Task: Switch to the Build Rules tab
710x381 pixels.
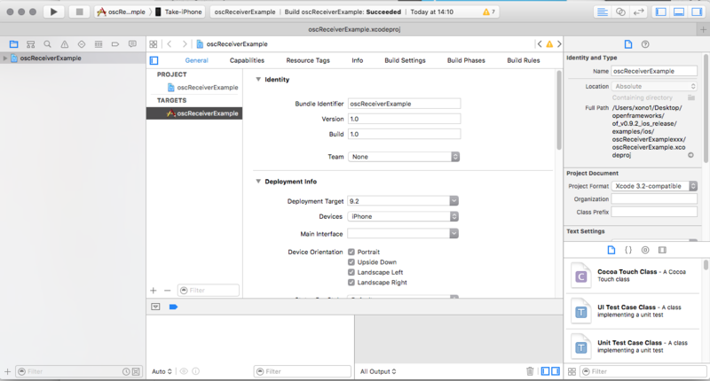Action: point(524,60)
